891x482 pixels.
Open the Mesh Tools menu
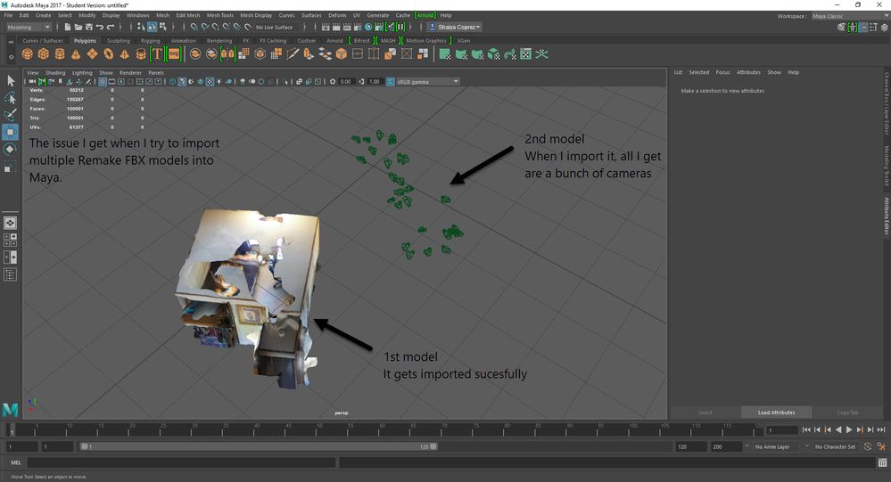[220, 15]
